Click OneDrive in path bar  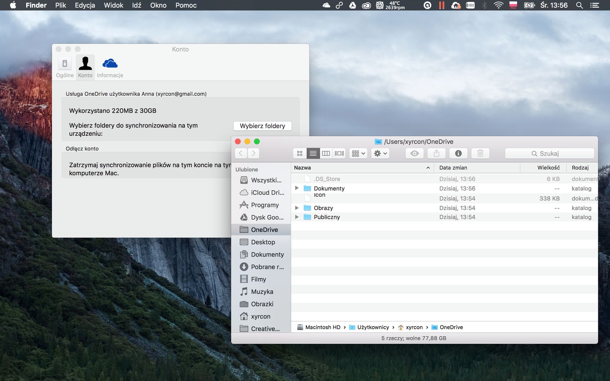447,327
